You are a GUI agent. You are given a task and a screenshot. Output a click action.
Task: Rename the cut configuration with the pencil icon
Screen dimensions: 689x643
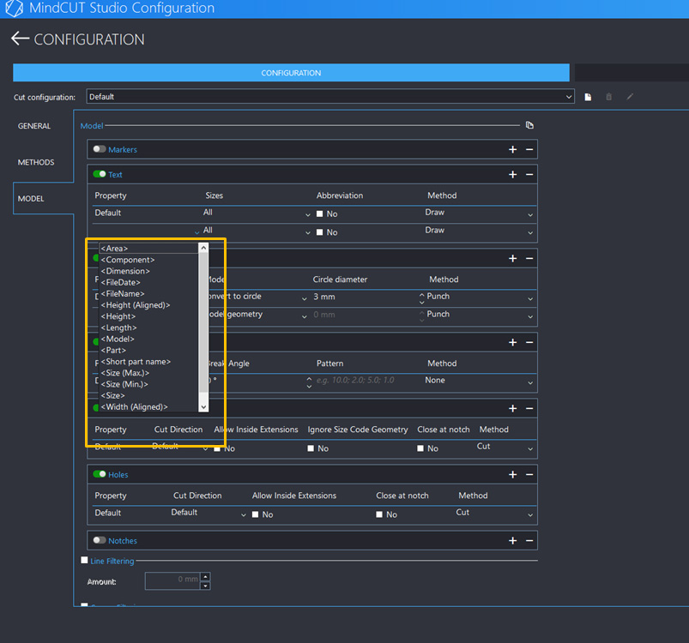click(x=630, y=97)
